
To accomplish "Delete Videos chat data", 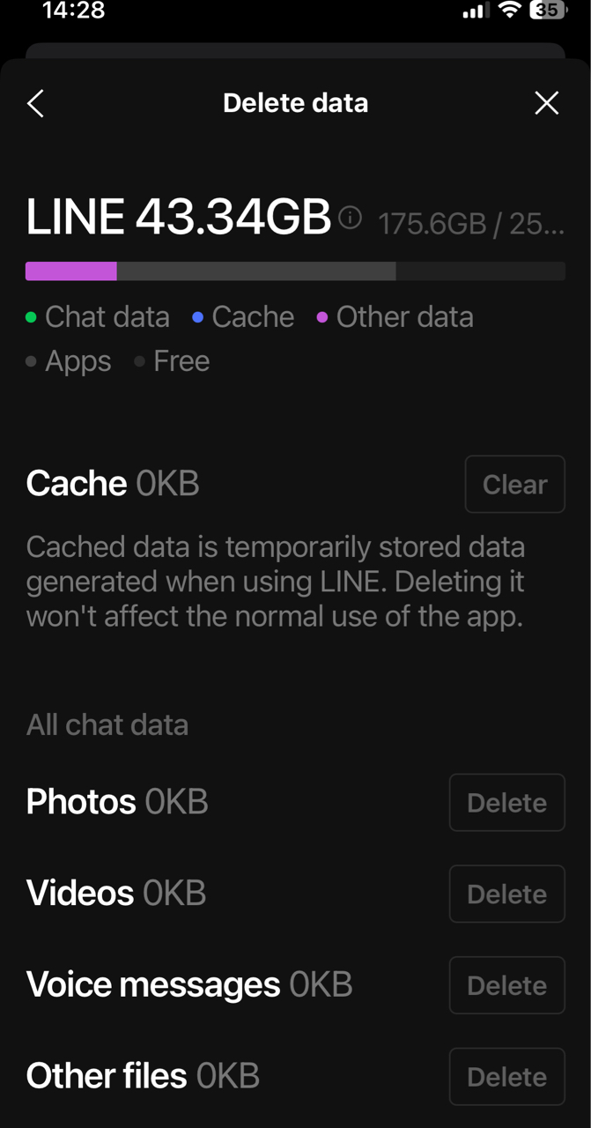I will (506, 894).
